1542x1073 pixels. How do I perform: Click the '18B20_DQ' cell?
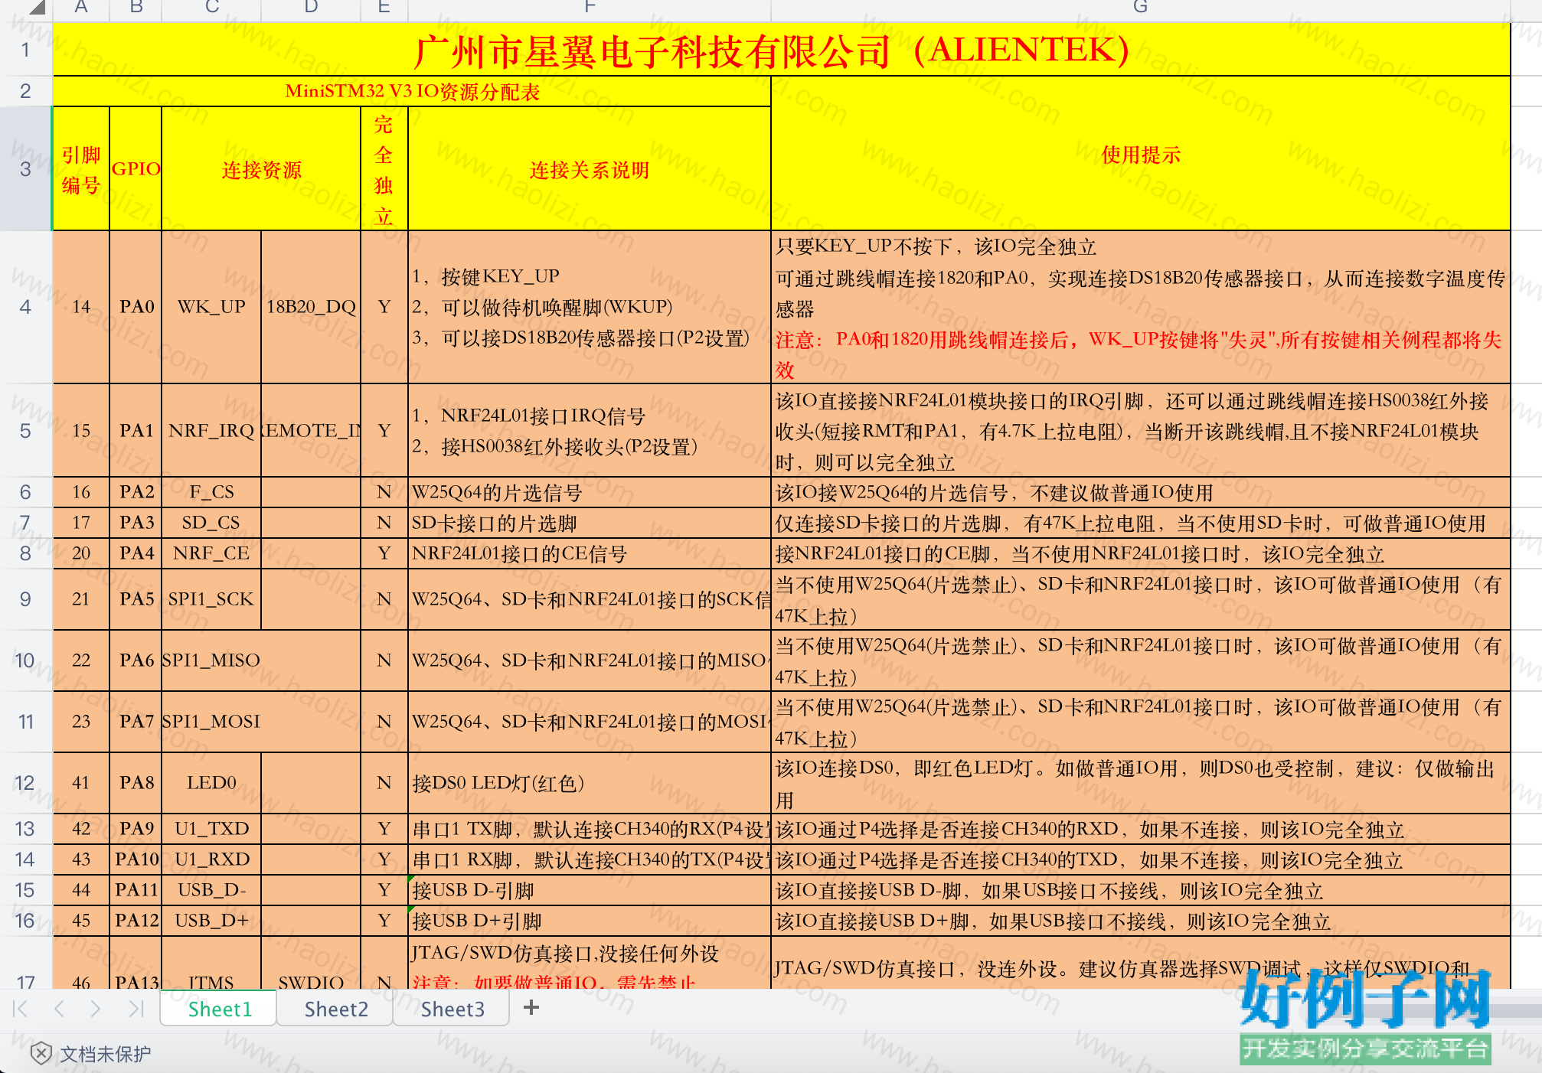click(311, 307)
